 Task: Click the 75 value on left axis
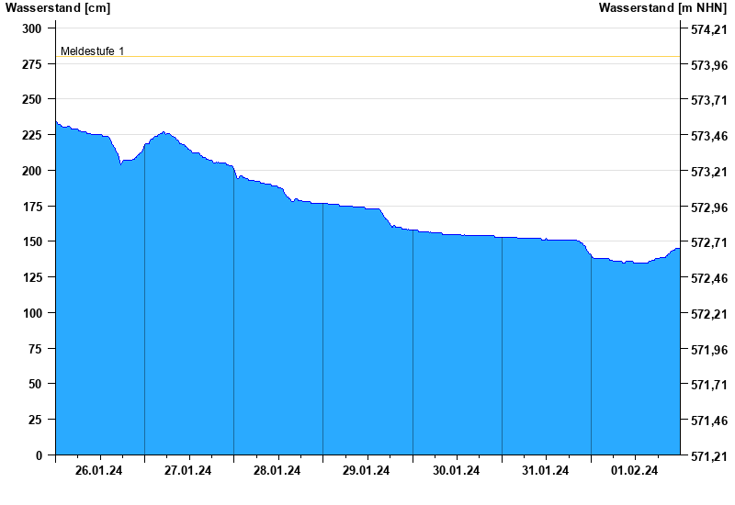[x=35, y=349]
